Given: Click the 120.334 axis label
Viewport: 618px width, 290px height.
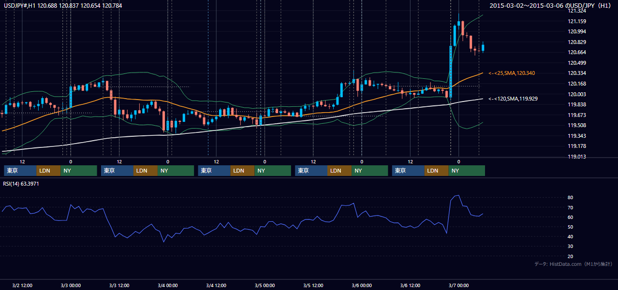Looking at the screenshot, I should pyautogui.click(x=576, y=73).
